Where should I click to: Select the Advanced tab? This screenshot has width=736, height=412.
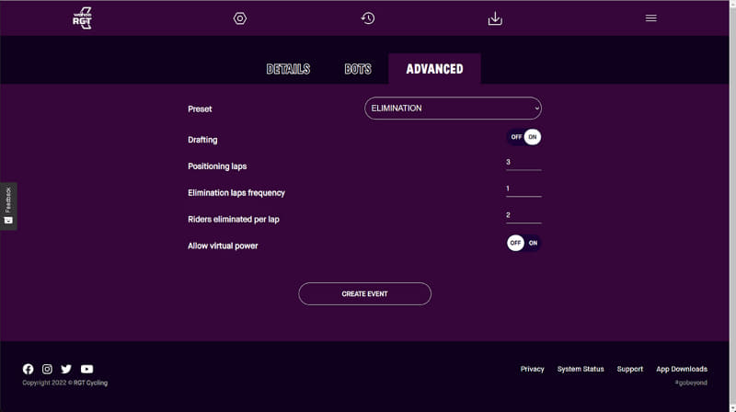(x=434, y=69)
